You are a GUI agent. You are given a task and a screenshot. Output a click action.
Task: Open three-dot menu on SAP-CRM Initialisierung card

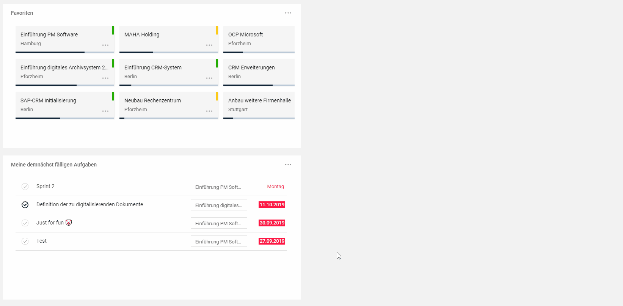pos(105,111)
